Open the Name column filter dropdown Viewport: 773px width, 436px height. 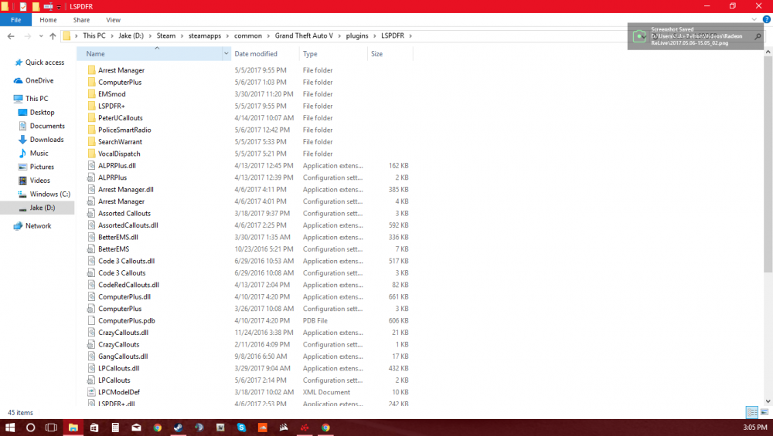click(226, 54)
